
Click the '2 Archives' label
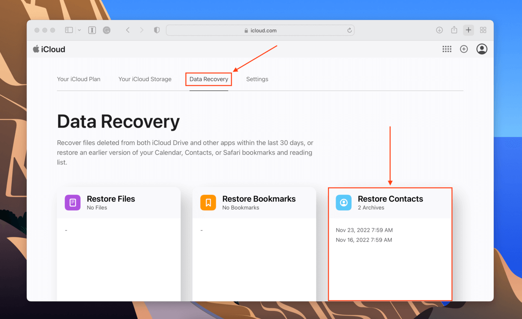pos(371,208)
